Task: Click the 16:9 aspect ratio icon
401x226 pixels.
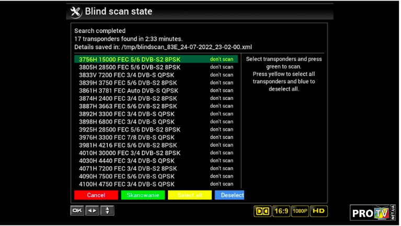Action: [281, 211]
